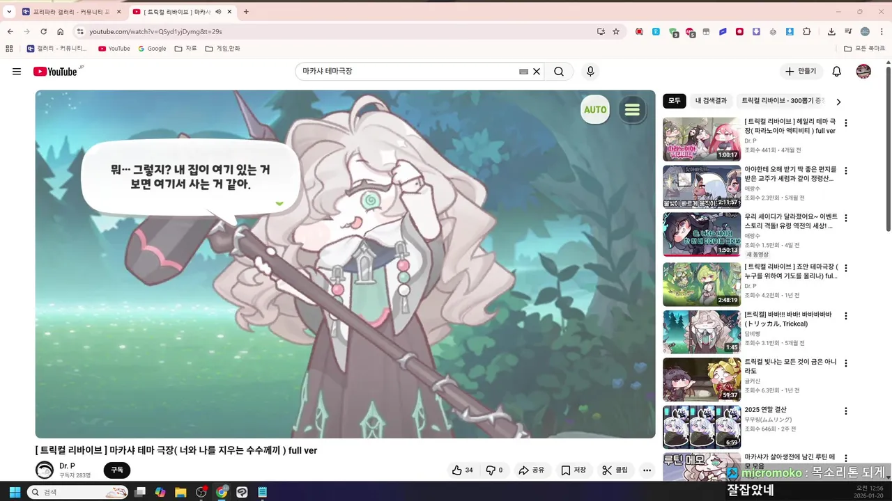
Task: Install app icon in the address bar
Action: 601,31
